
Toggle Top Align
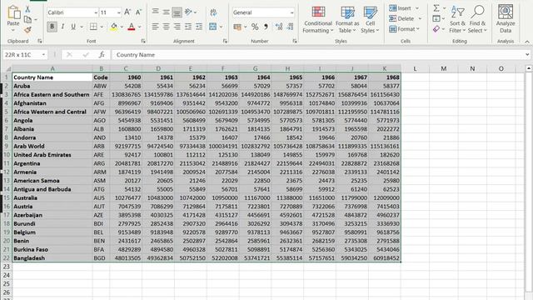coord(156,12)
